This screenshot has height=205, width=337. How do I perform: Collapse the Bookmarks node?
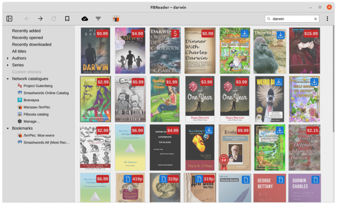pos(8,128)
